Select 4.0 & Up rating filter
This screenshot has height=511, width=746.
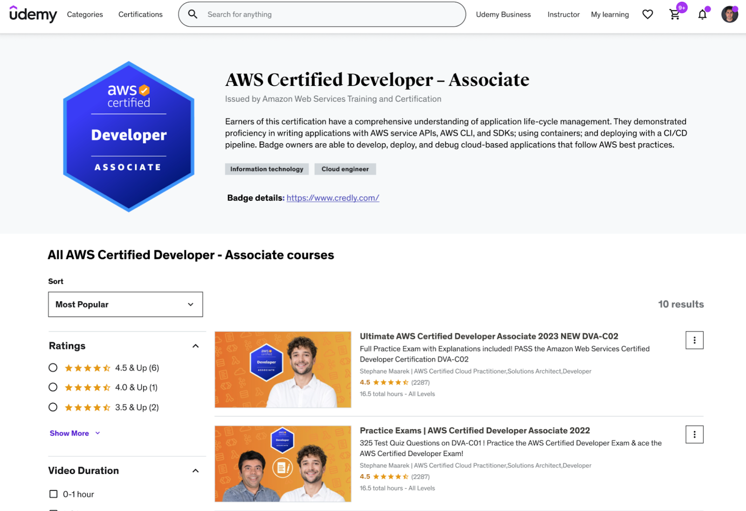pos(53,387)
